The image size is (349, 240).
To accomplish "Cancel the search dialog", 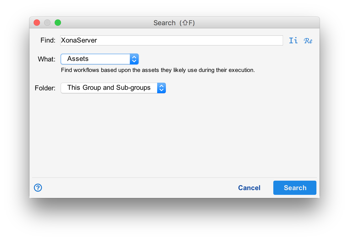I will [x=249, y=188].
